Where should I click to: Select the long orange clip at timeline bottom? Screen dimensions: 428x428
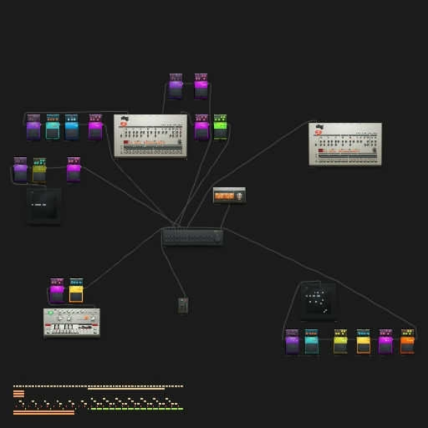pyautogui.click(x=44, y=412)
